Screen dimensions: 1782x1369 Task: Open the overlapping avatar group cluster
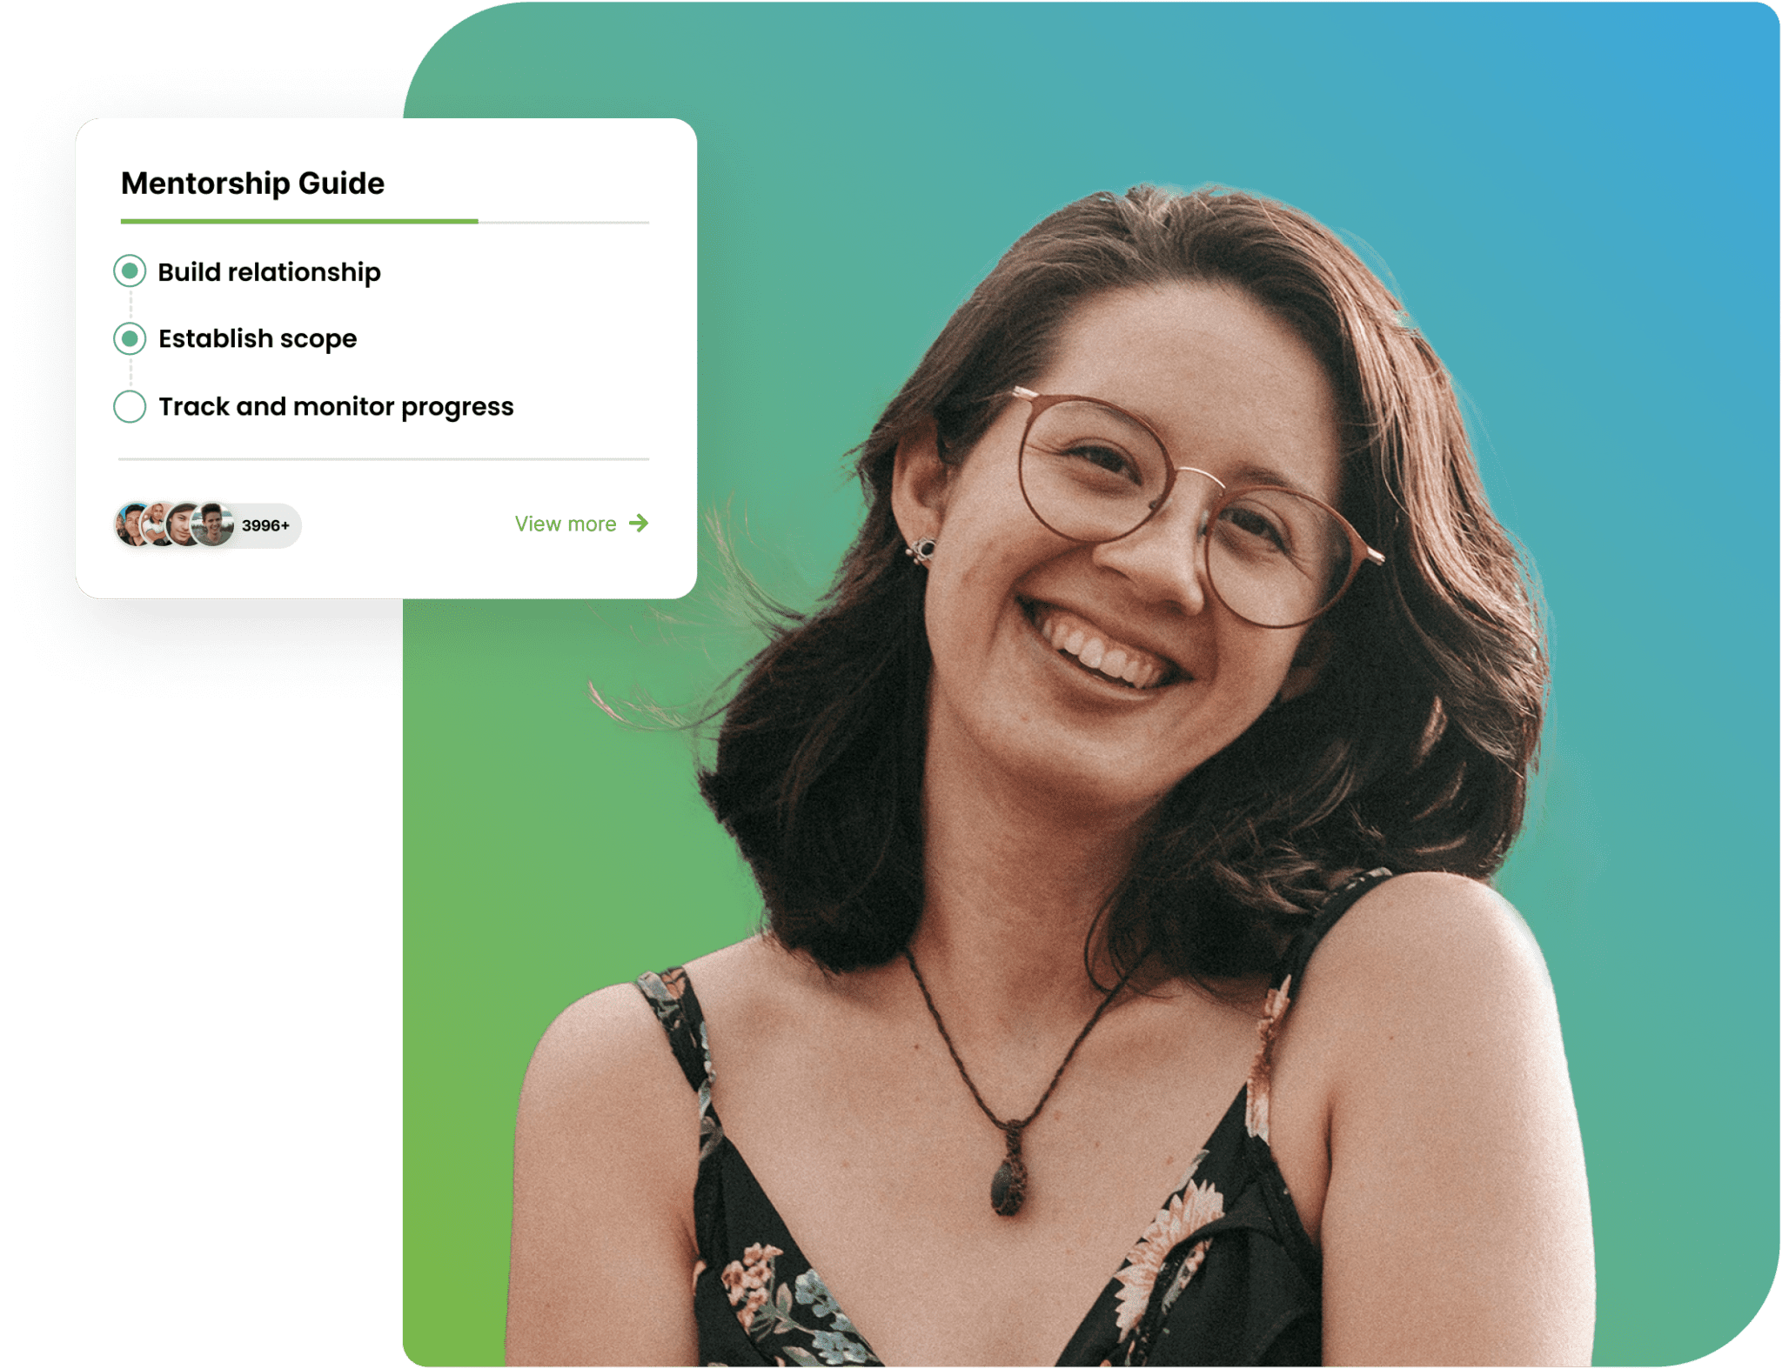tap(171, 525)
